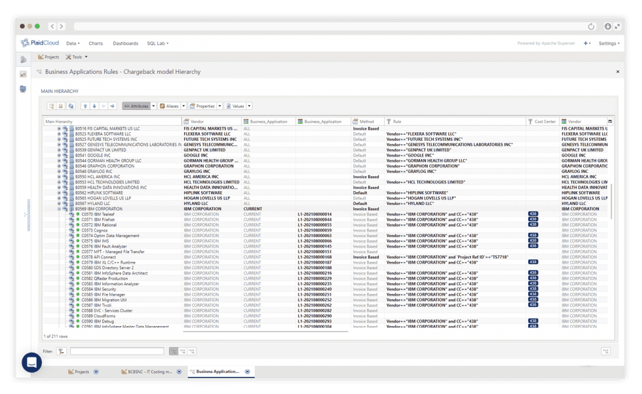Image resolution: width=642 pixels, height=394 pixels.
Task: Switch to the Projects bottom tab
Action: [79, 372]
